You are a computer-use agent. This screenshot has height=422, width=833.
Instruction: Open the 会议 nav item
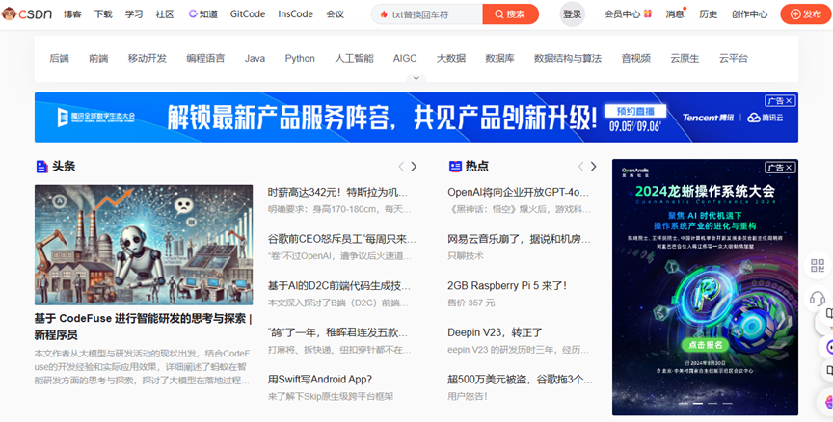point(335,14)
